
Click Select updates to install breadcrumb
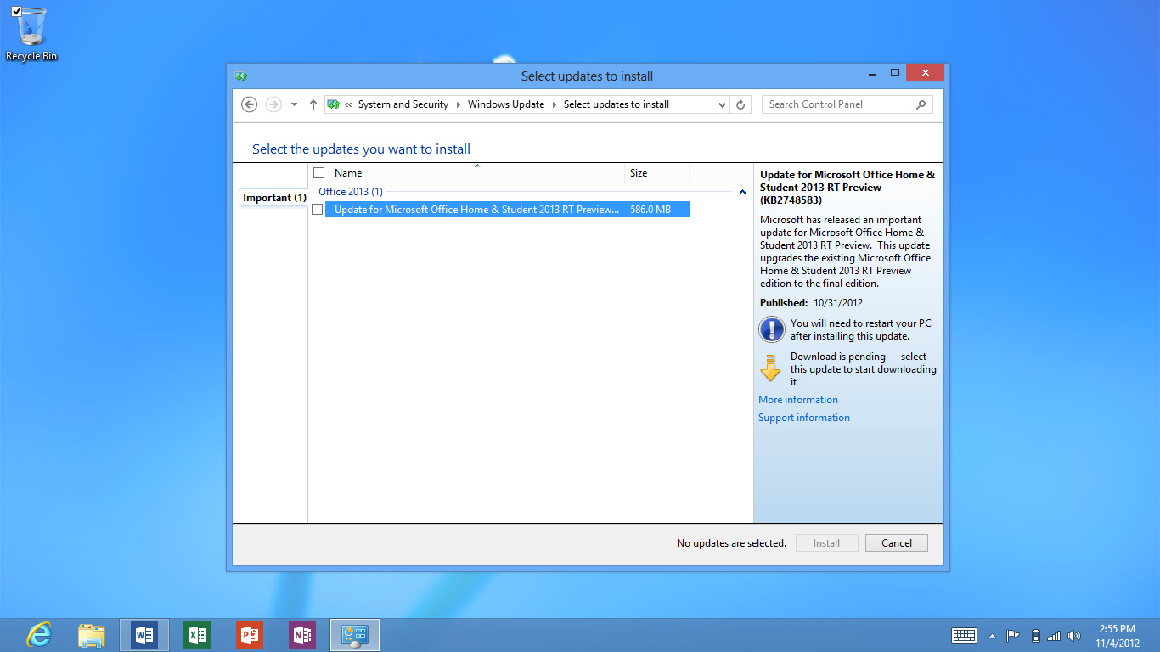click(x=617, y=104)
